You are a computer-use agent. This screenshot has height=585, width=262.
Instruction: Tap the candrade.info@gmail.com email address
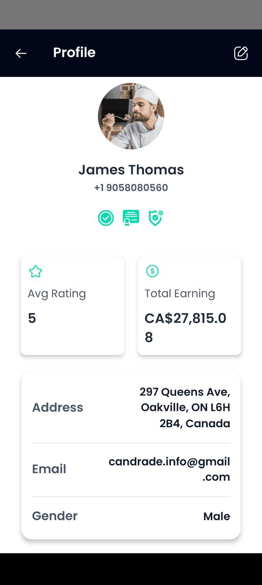pyautogui.click(x=169, y=469)
